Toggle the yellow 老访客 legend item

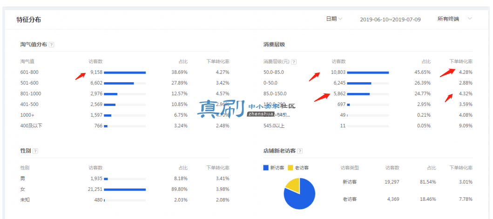pyautogui.click(x=298, y=168)
